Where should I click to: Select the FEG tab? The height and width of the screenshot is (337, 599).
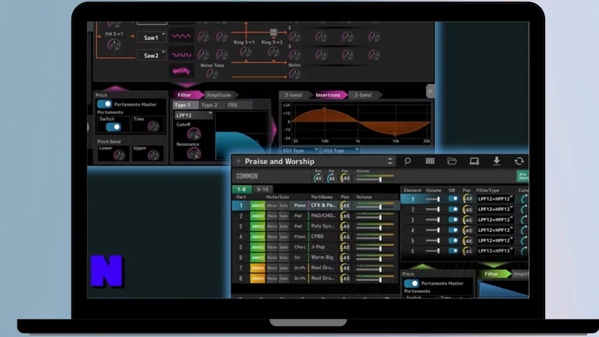tap(233, 105)
